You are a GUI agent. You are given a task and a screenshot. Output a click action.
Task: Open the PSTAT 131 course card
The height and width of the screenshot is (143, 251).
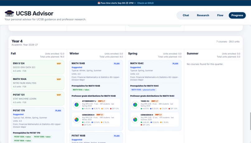[x=37, y=98]
